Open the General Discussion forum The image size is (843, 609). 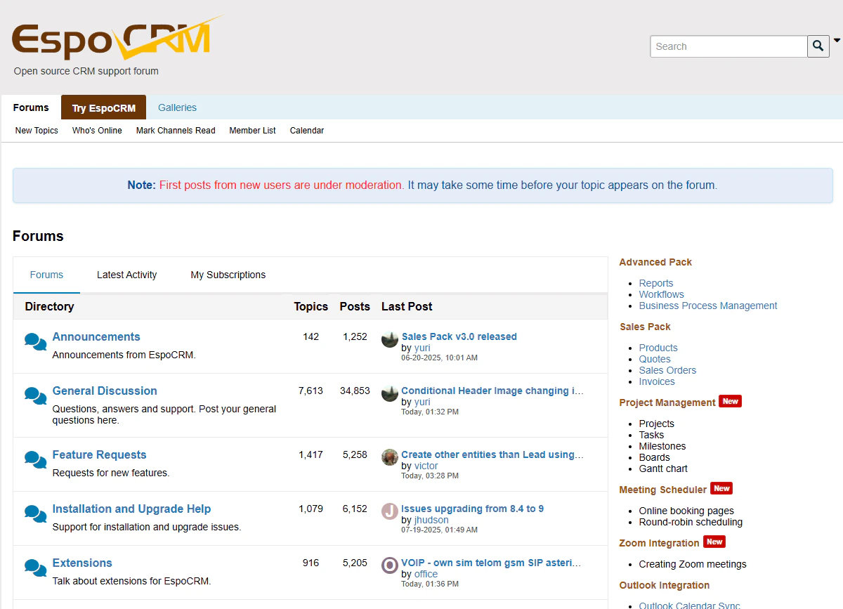point(105,391)
